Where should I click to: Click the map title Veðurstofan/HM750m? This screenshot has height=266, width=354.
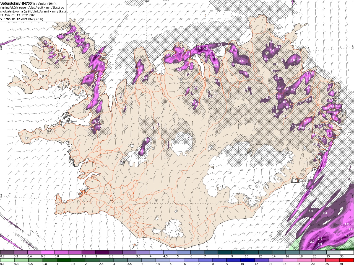tap(17, 3)
